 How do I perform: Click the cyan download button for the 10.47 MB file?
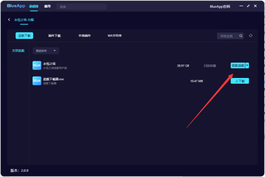[240, 81]
